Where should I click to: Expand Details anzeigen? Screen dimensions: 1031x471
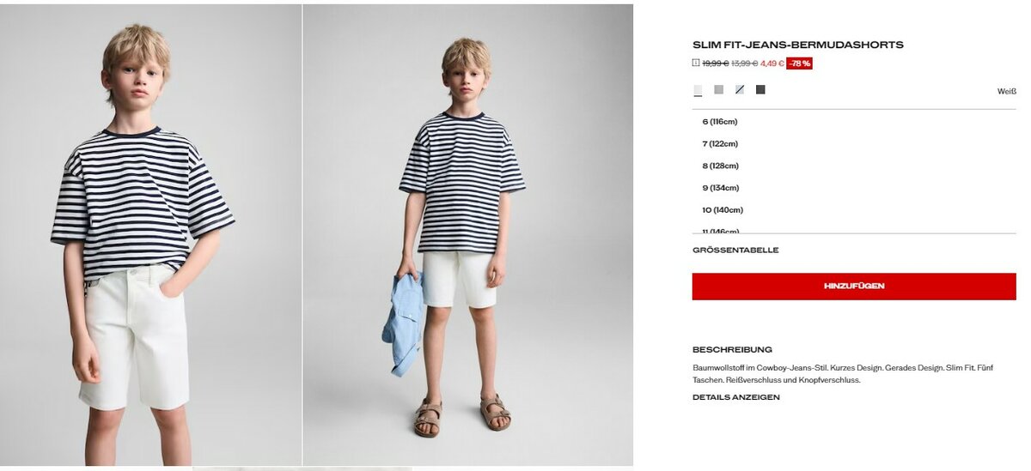click(736, 397)
